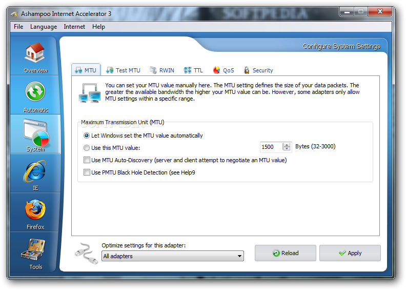This screenshot has height=290, width=406.
Task: Select Use this MTU value option
Action: click(x=87, y=148)
